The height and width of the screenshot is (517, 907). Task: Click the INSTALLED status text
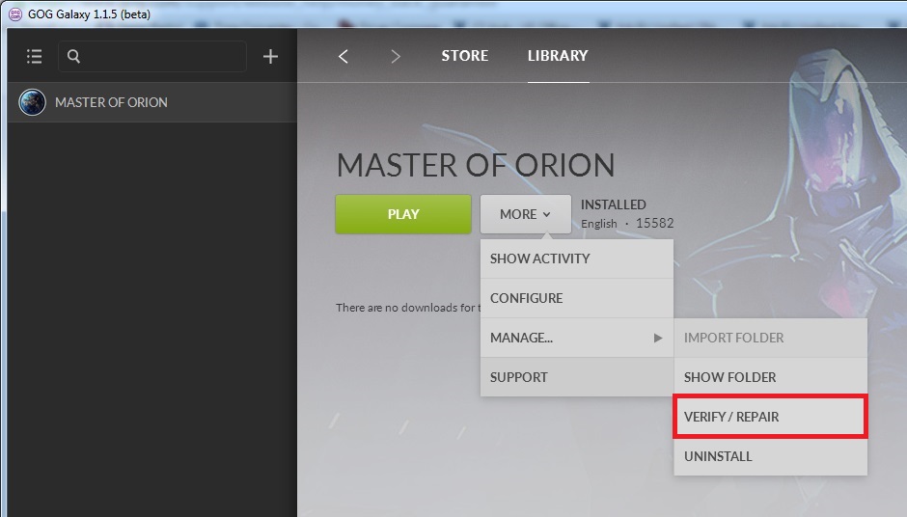613,204
